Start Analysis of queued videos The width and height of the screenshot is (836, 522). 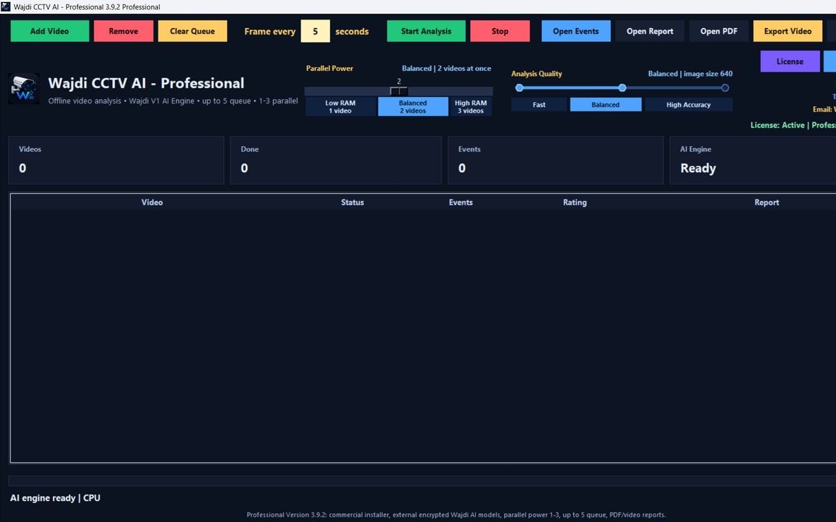click(x=426, y=31)
